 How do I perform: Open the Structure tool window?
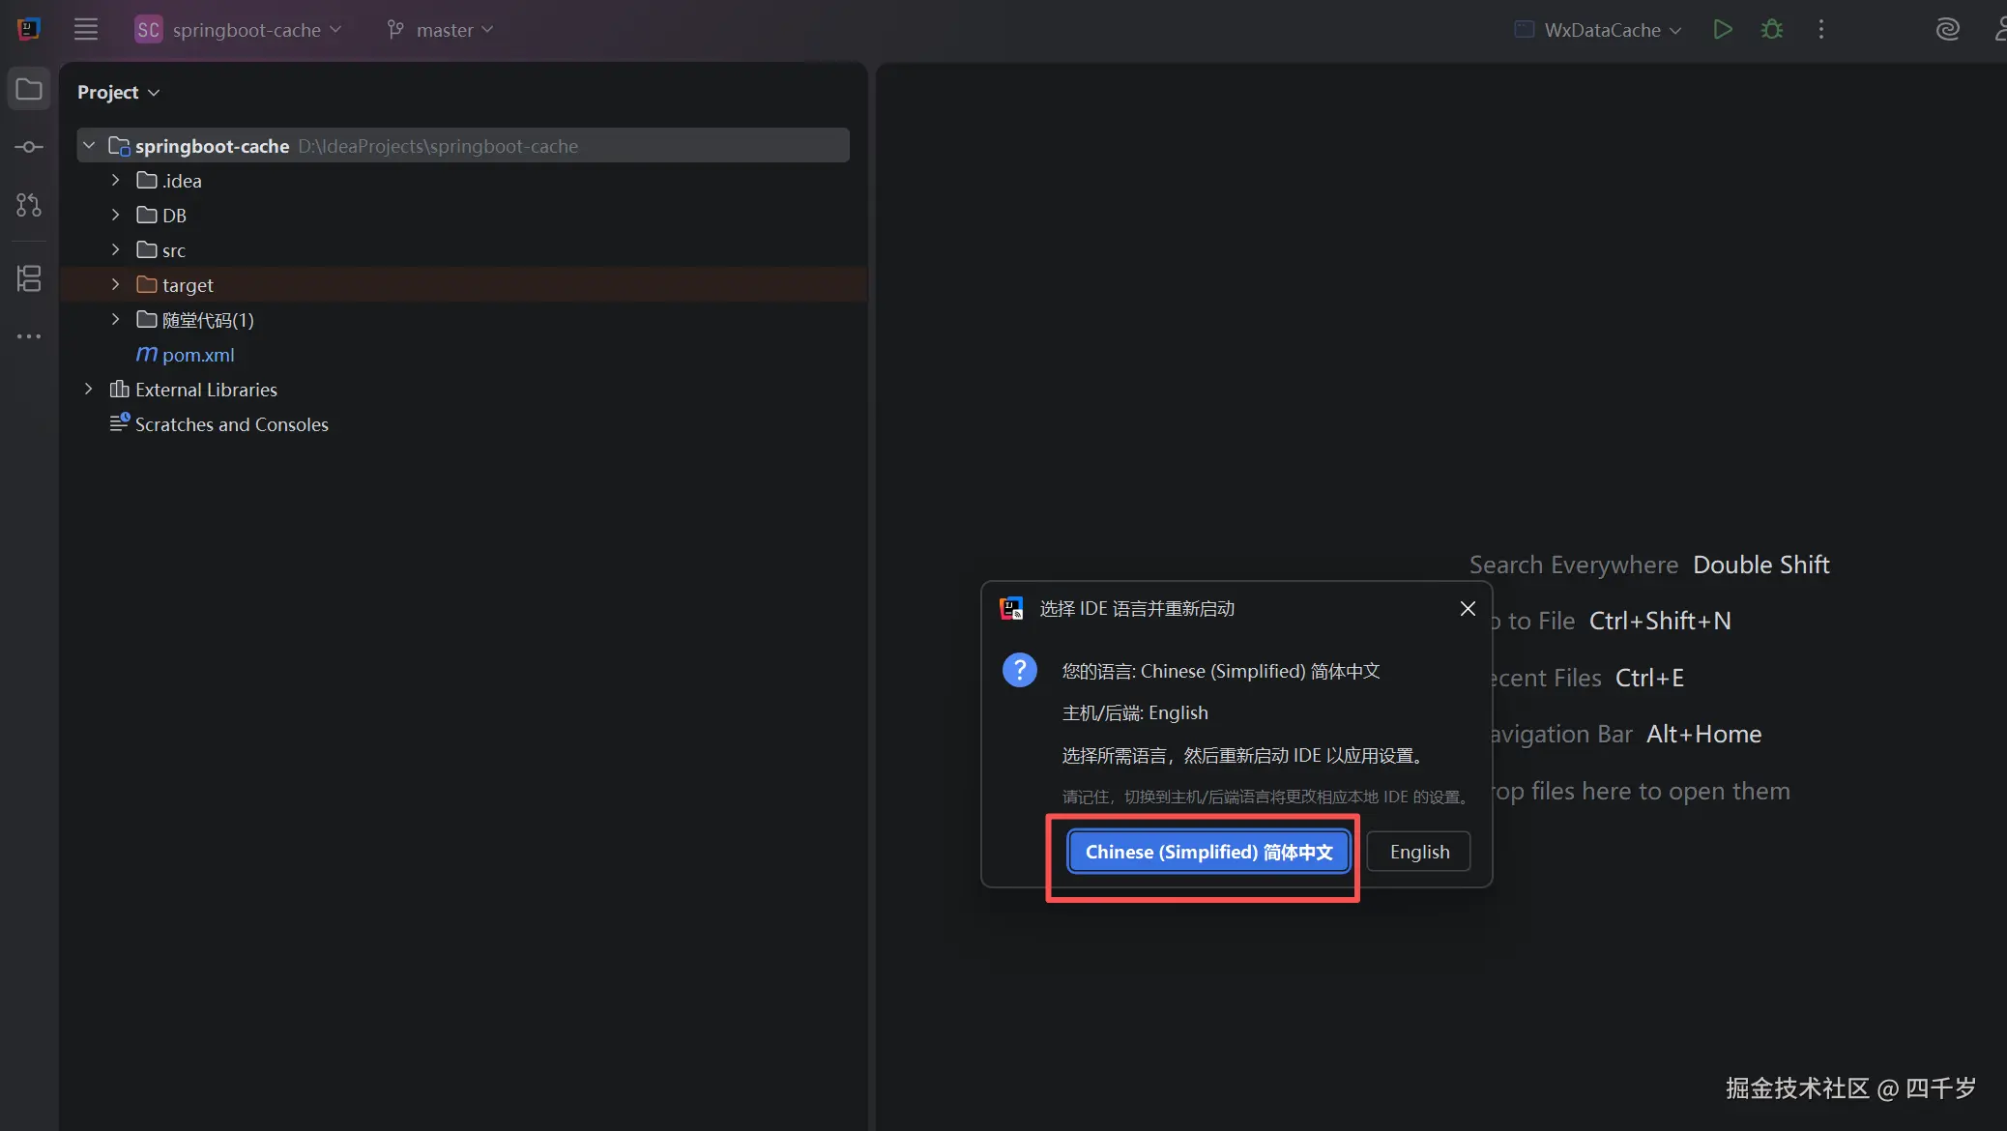(x=29, y=278)
